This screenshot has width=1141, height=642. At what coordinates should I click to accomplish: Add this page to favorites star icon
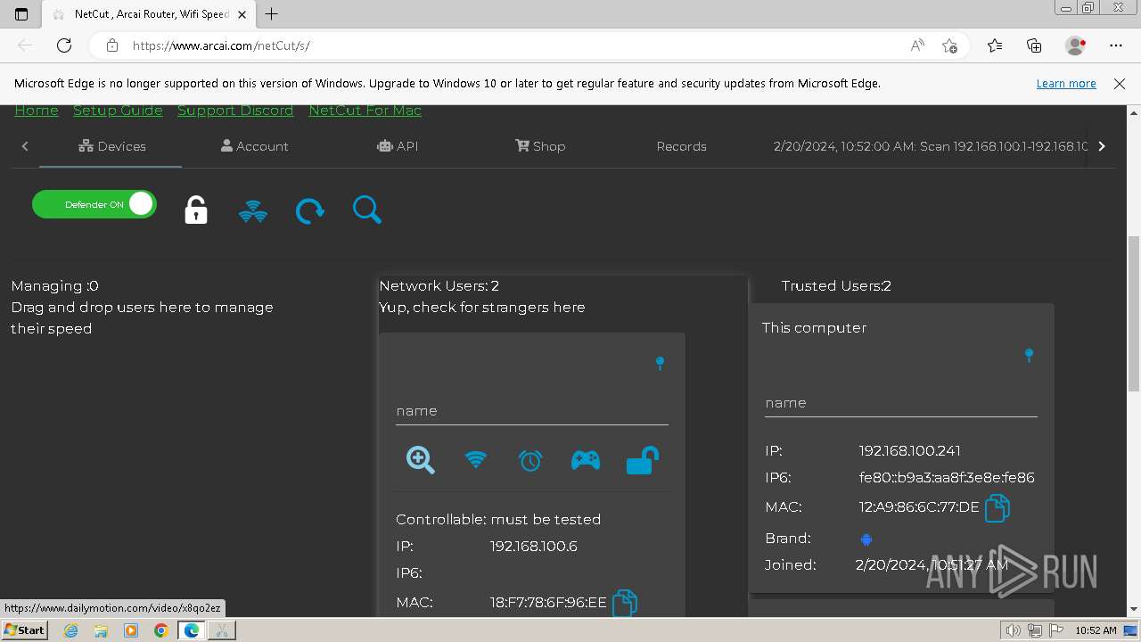pyautogui.click(x=949, y=45)
